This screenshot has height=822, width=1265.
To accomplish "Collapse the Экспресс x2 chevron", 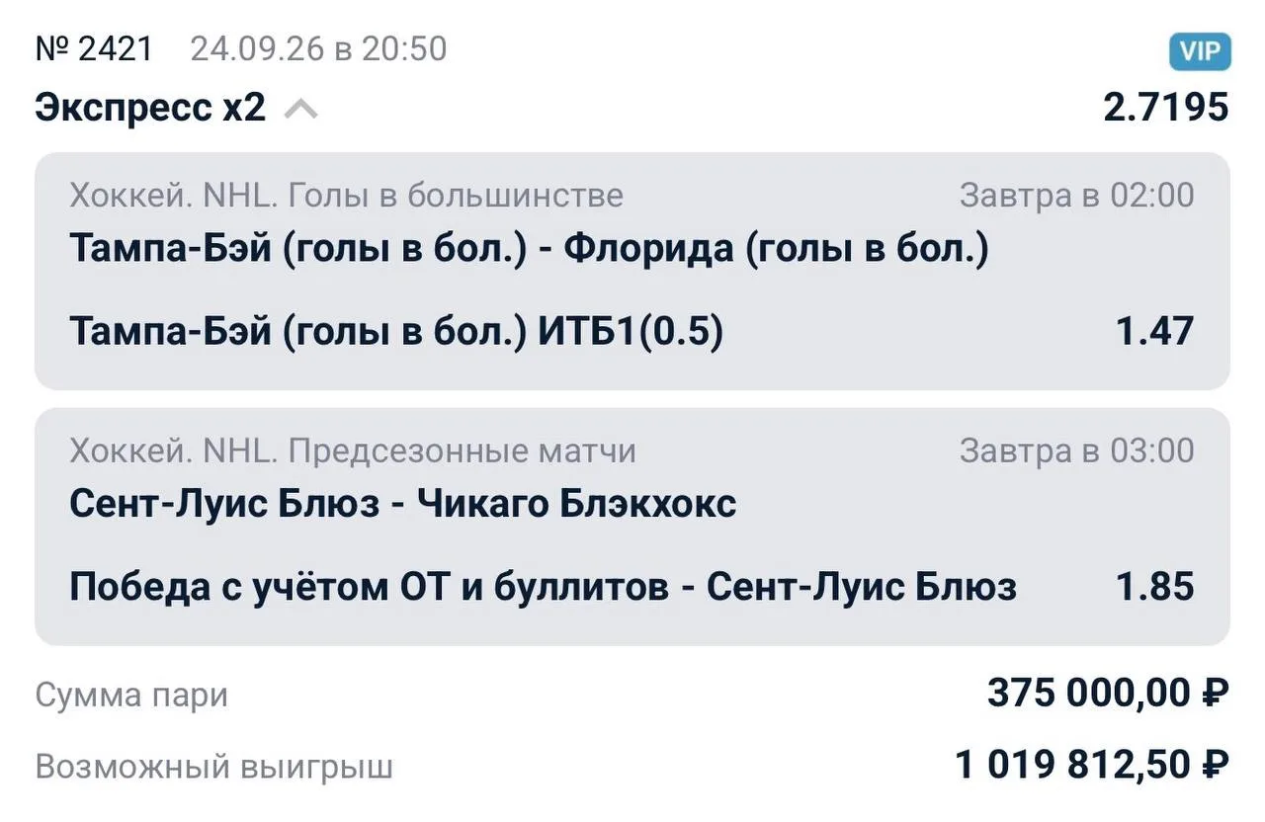I will coord(301,109).
